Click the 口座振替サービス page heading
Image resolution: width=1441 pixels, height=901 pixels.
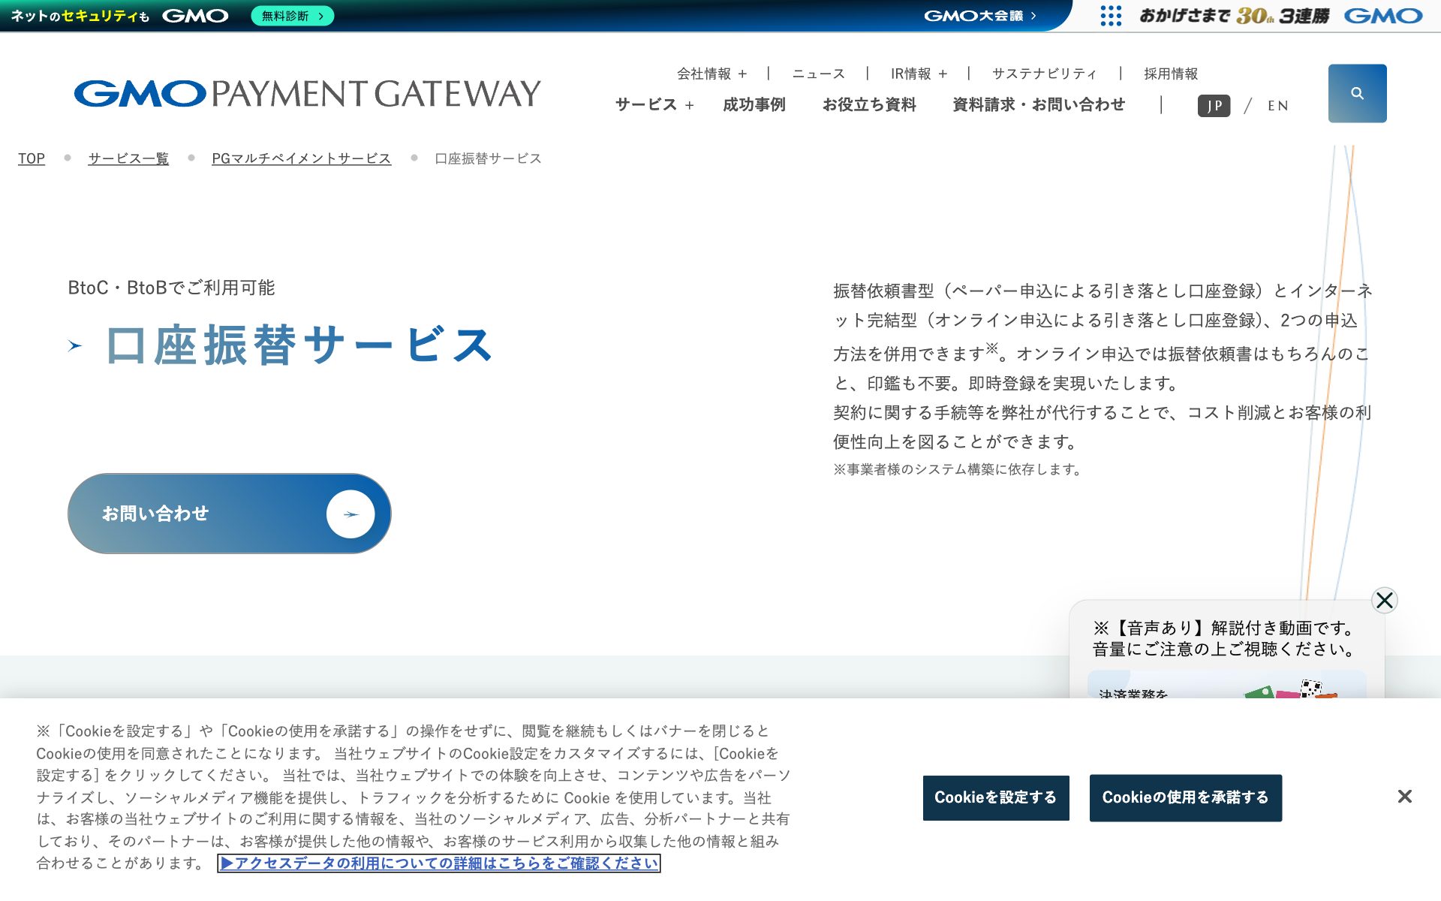coord(299,345)
